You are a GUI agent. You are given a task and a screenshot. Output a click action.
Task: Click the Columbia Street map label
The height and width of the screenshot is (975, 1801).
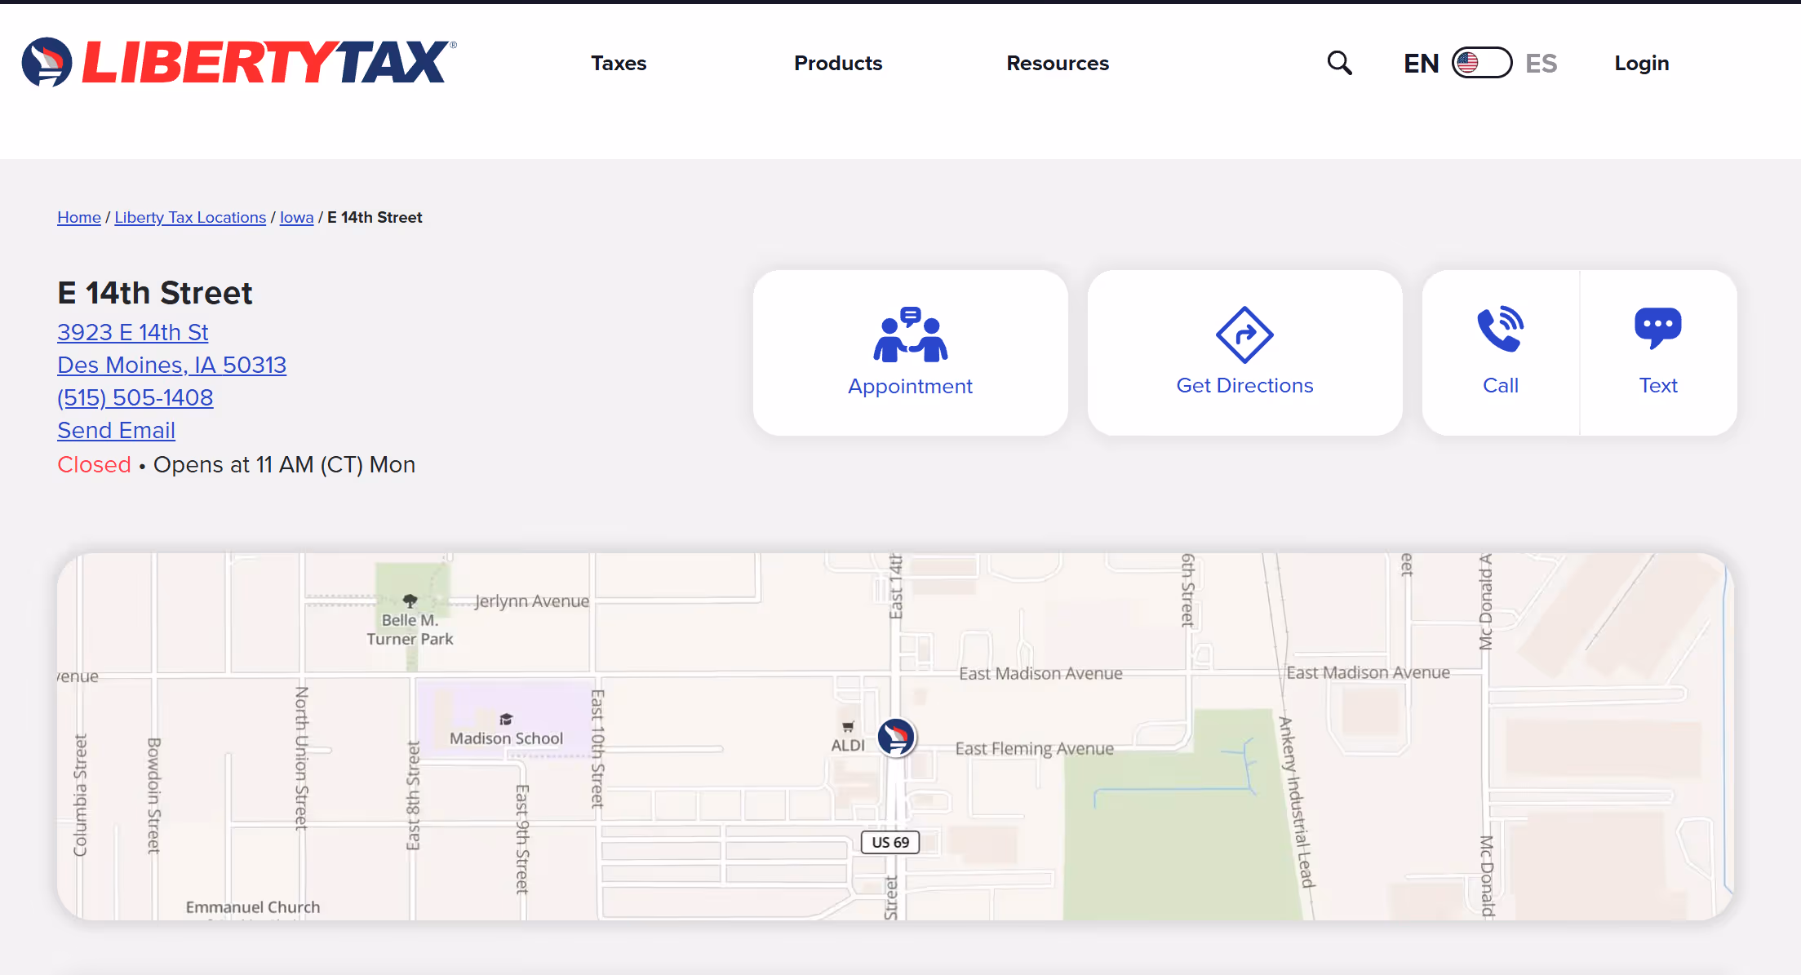coord(80,796)
